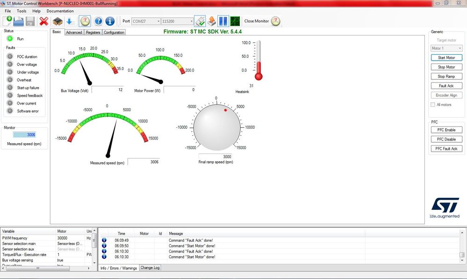Switch to the Registers tab
Screen dimensions: 467x279
coord(93,32)
